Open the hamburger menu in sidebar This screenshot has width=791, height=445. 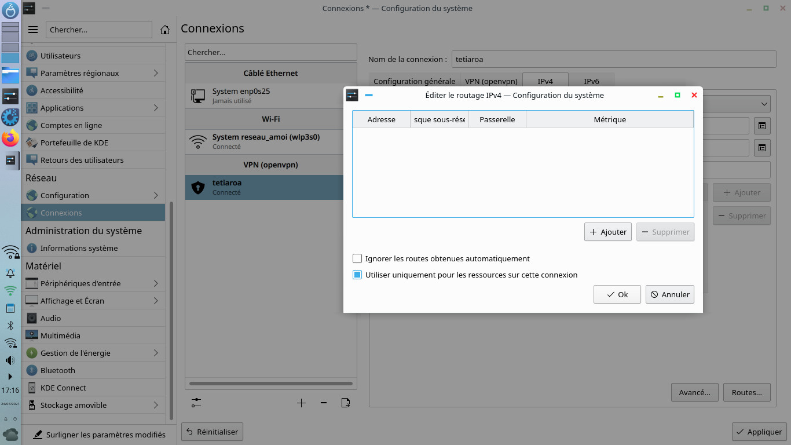point(33,30)
